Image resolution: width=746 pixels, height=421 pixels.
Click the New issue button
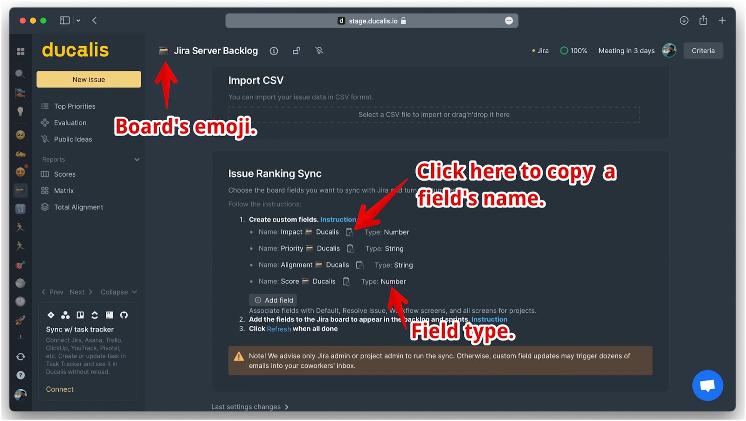pyautogui.click(x=89, y=79)
